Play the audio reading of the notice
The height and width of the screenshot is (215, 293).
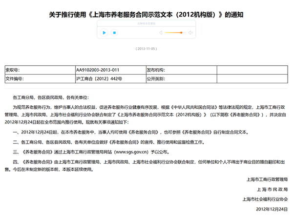pos(104,33)
